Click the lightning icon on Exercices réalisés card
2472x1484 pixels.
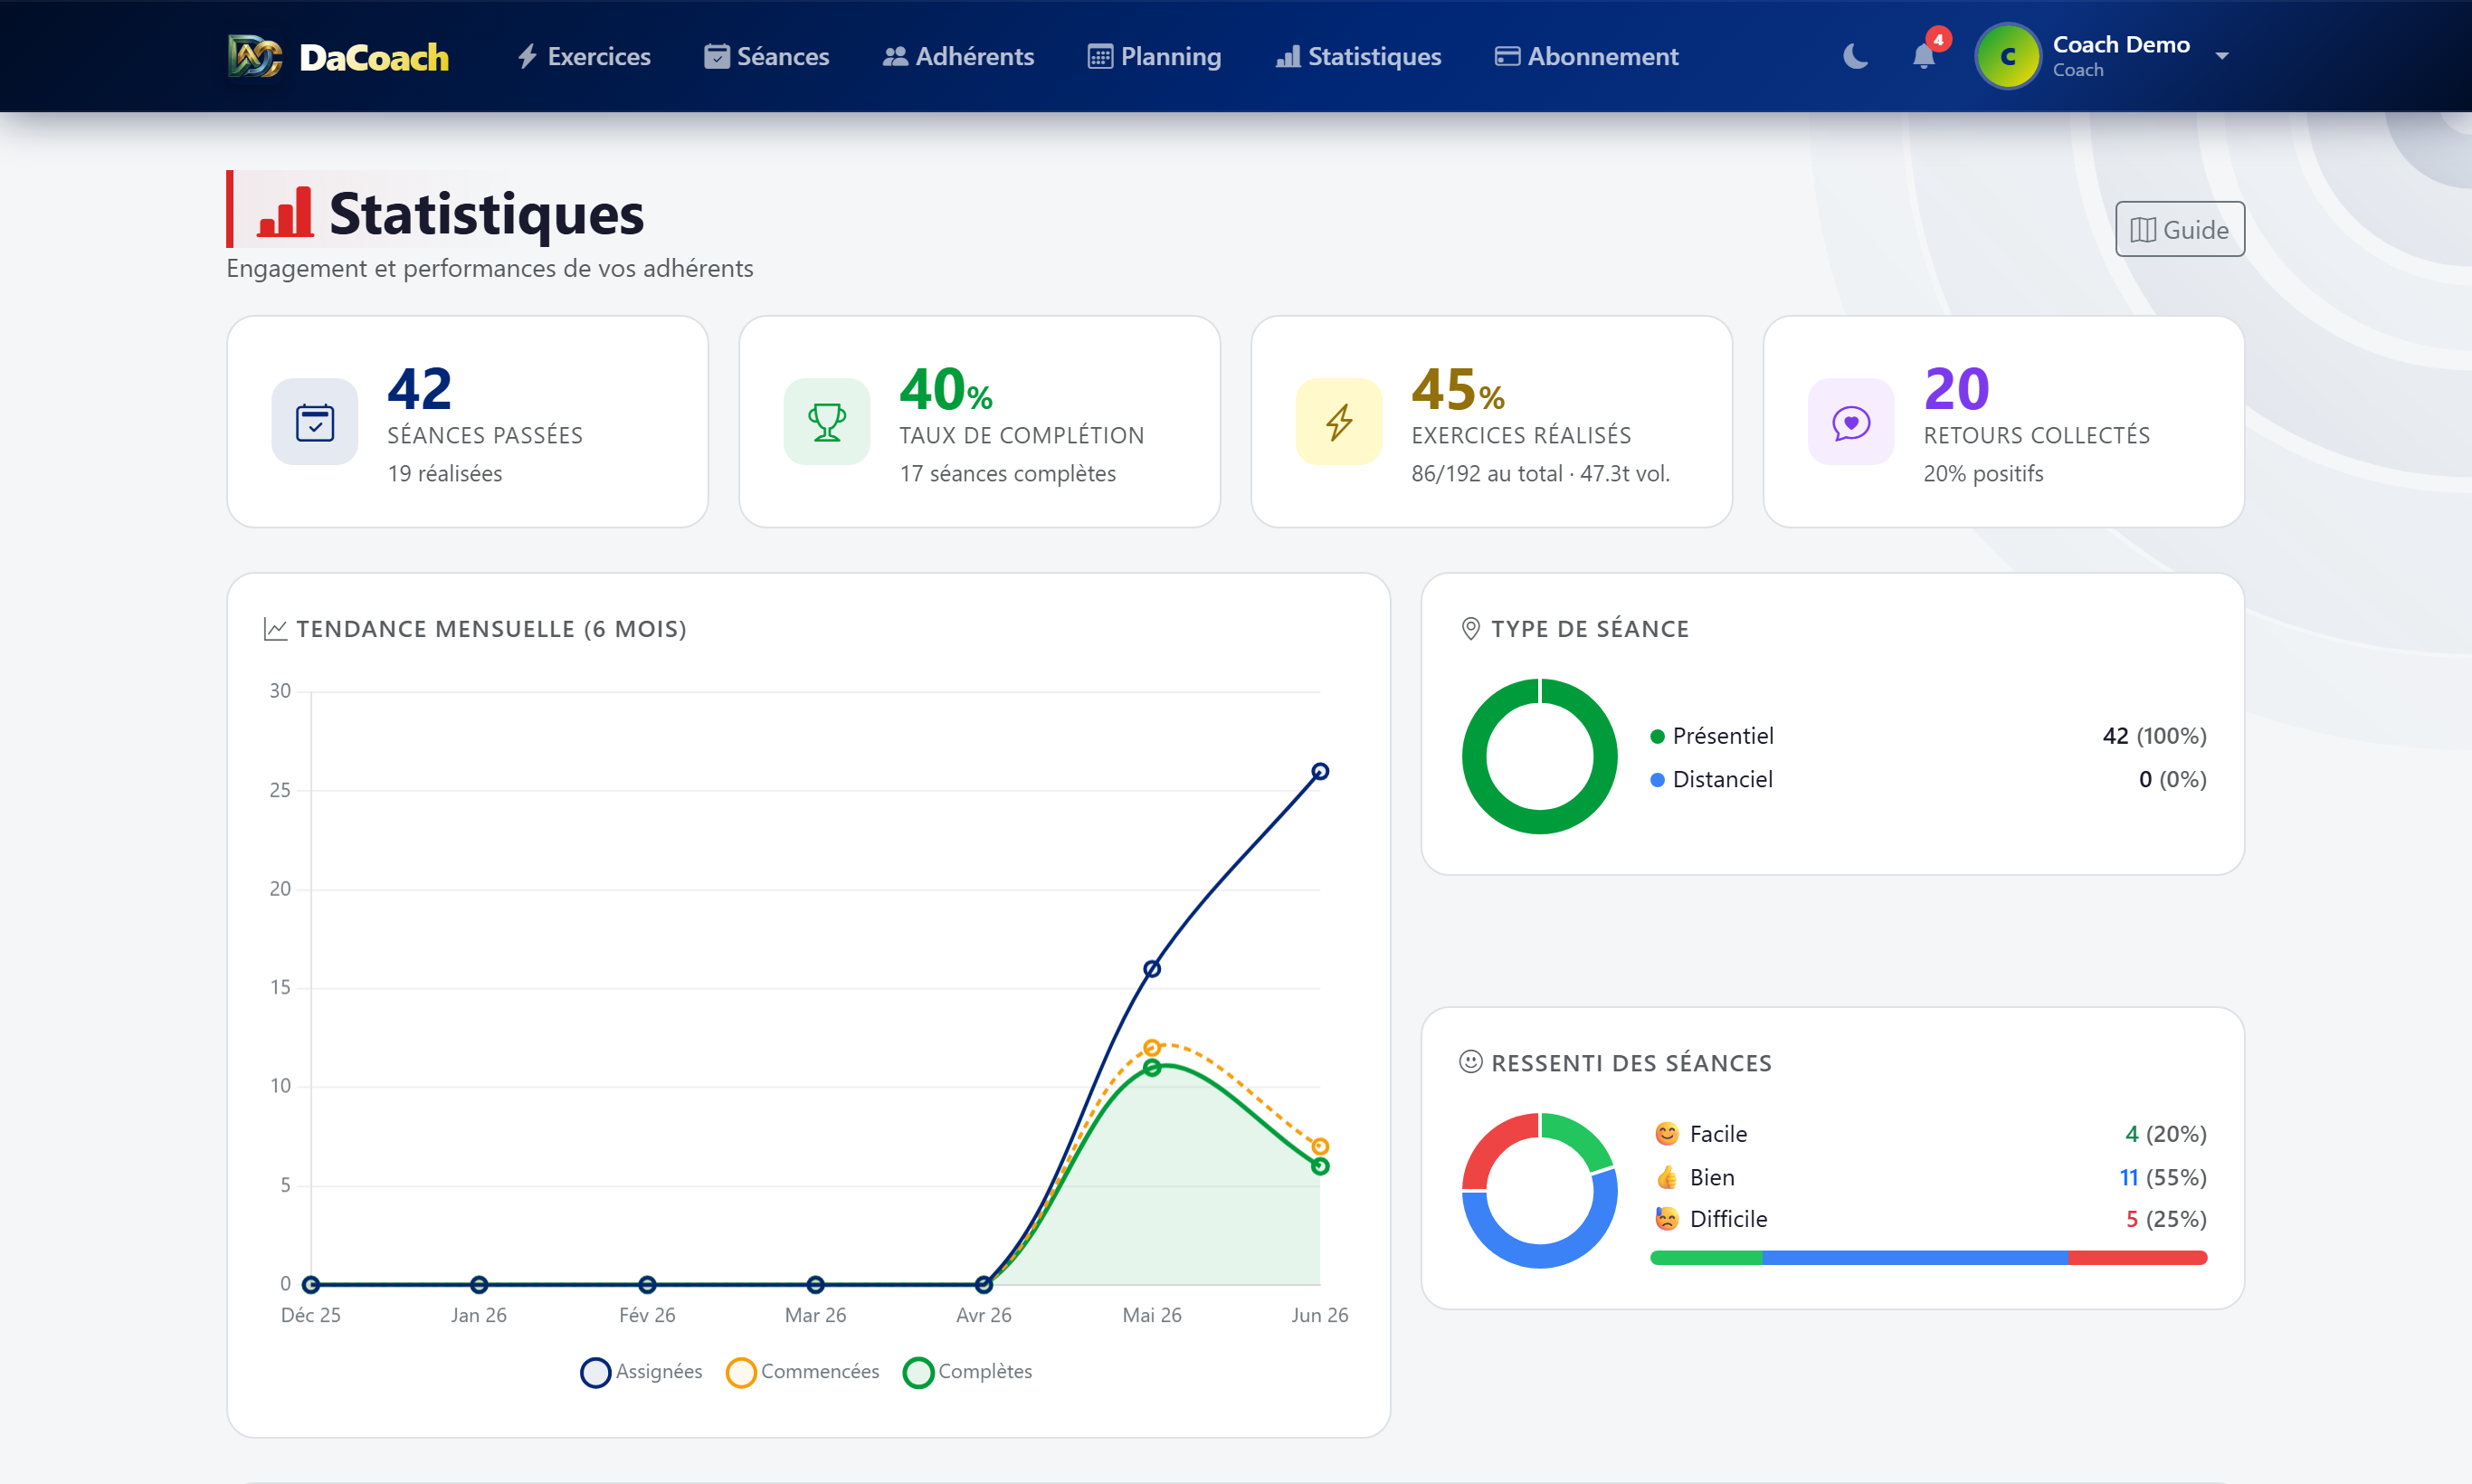coord(1339,422)
